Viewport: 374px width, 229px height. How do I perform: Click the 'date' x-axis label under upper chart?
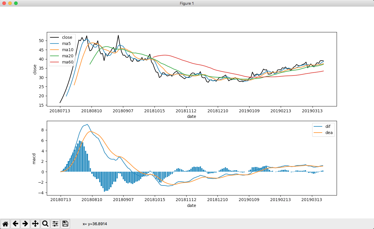[192, 116]
